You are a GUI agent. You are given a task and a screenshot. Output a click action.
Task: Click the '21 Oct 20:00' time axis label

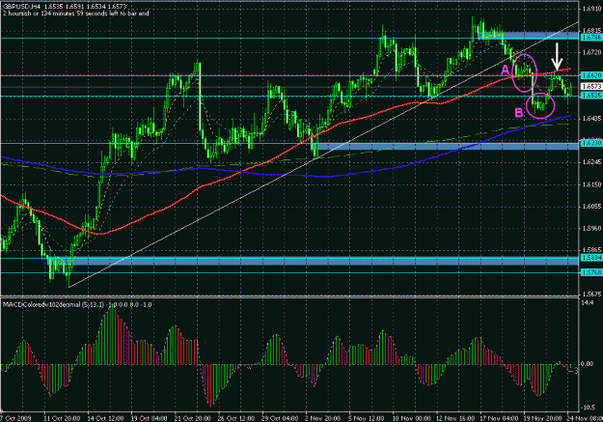click(x=193, y=418)
